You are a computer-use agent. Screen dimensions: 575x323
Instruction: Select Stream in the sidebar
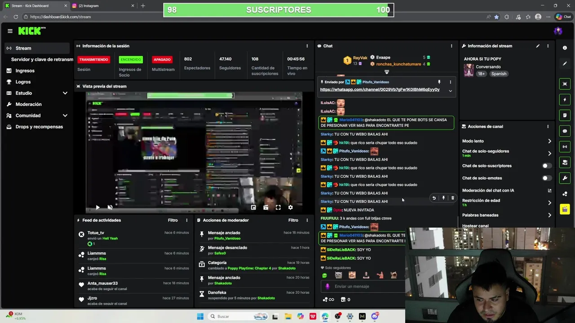pos(37,48)
